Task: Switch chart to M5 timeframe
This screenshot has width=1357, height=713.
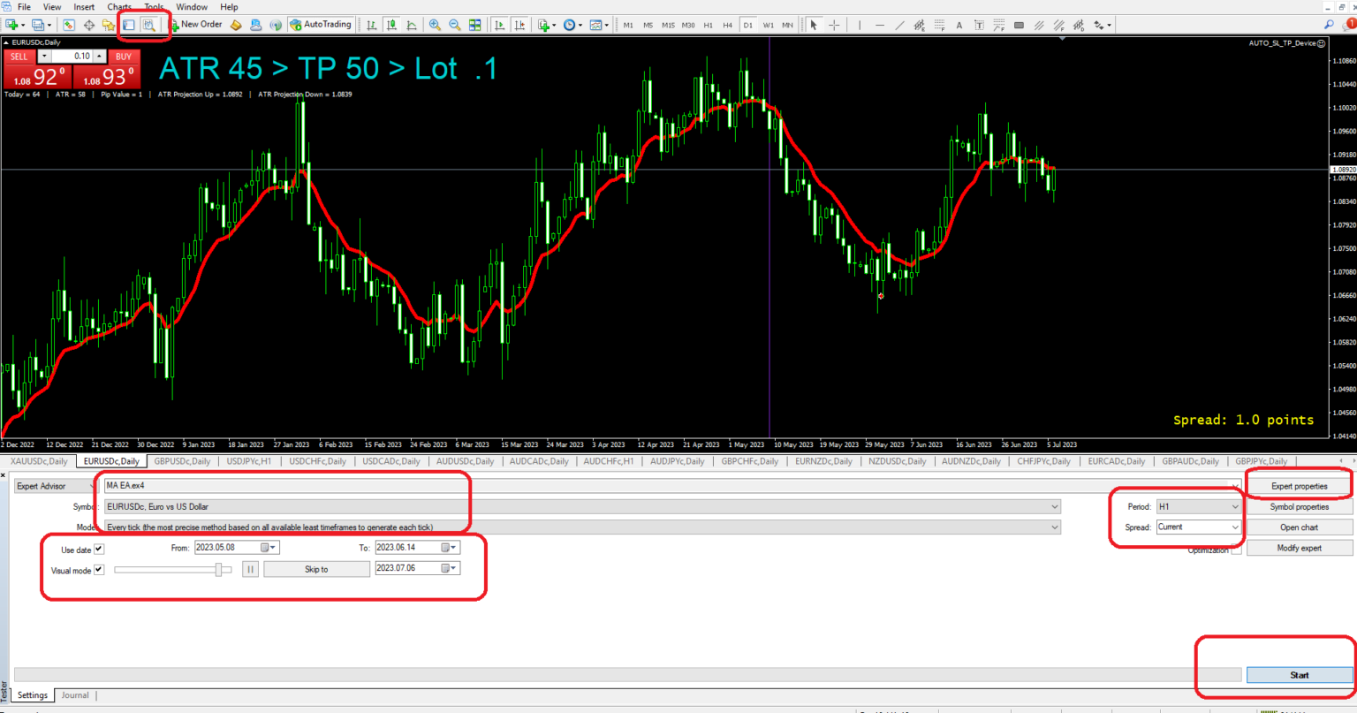Action: (x=648, y=25)
